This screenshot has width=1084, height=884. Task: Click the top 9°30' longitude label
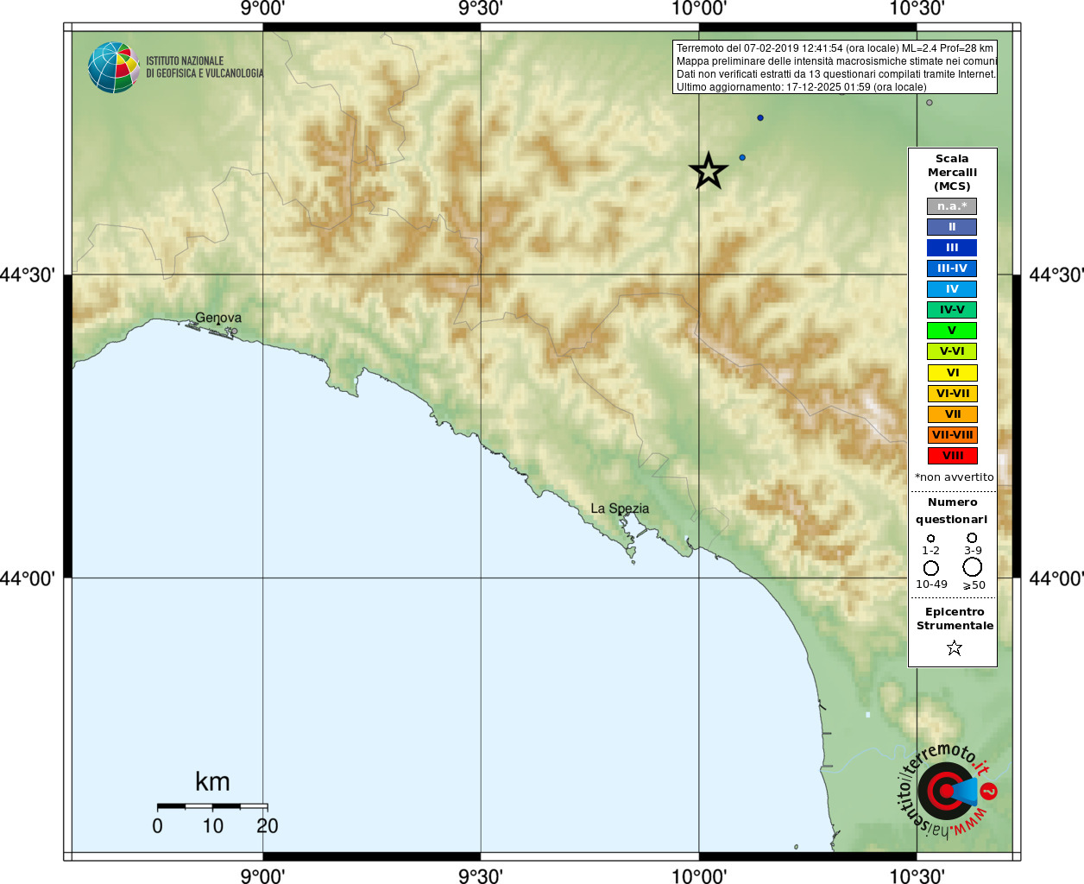click(481, 9)
